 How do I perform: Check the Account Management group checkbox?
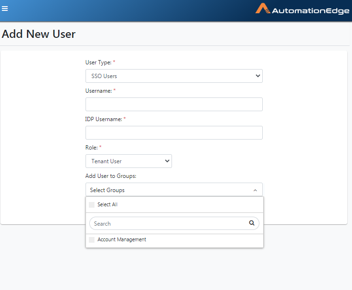tap(92, 240)
